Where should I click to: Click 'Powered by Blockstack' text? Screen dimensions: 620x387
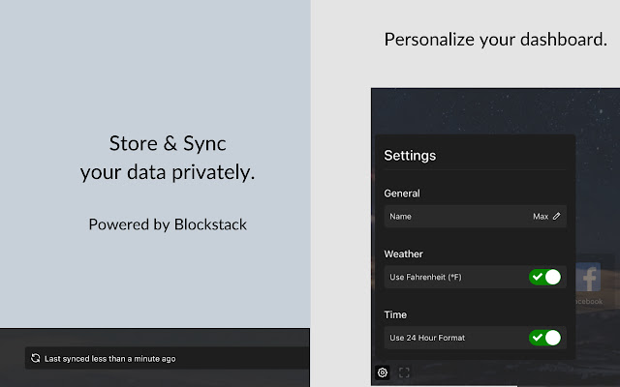(168, 224)
